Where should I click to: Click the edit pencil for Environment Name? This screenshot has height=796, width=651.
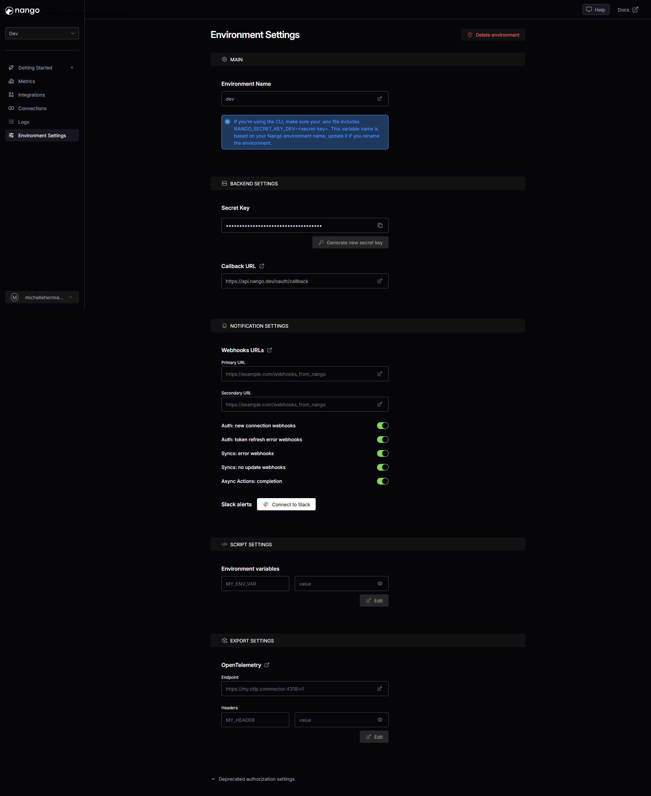point(379,99)
